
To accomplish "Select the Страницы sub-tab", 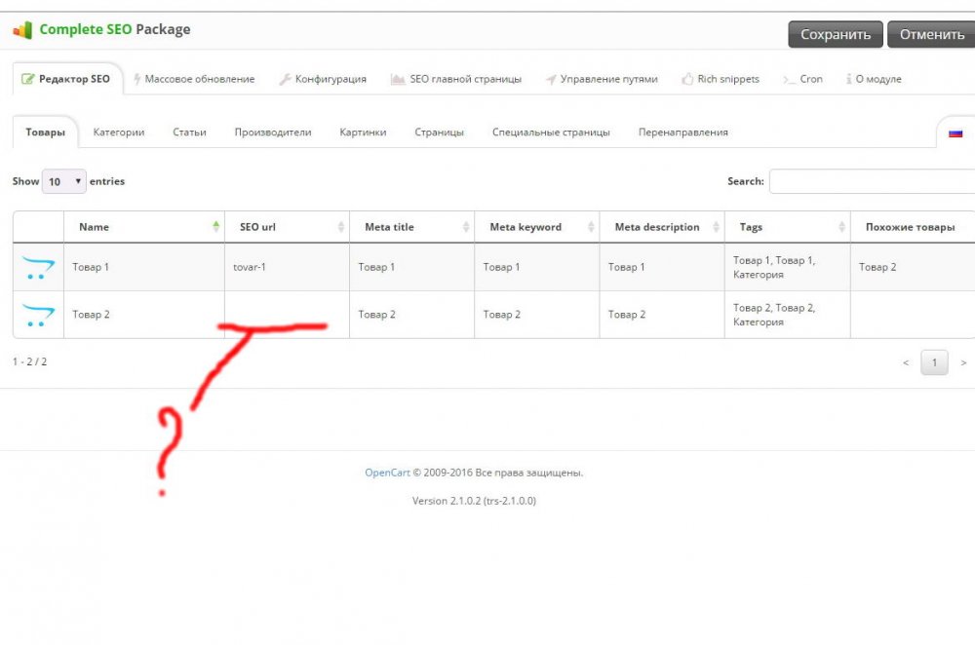I will point(439,132).
